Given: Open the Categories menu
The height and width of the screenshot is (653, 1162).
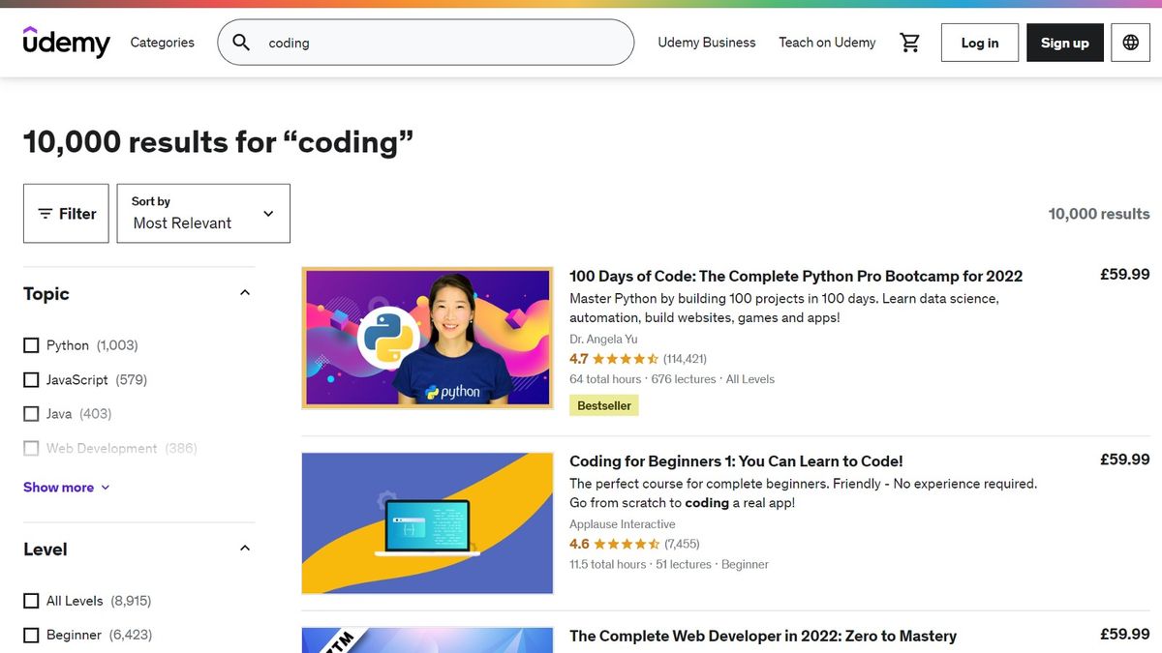Looking at the screenshot, I should (162, 42).
